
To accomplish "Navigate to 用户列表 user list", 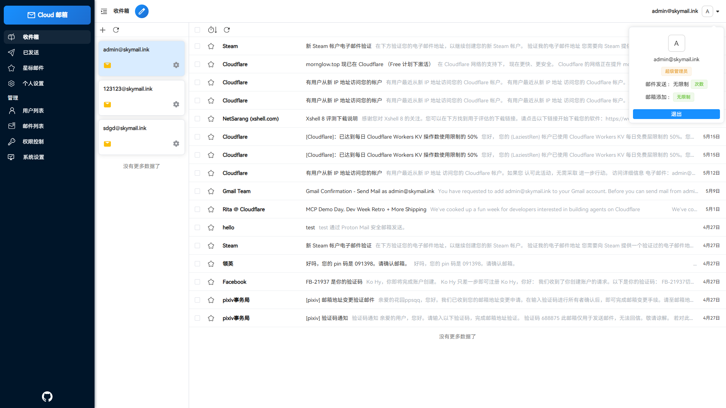I will click(x=47, y=111).
